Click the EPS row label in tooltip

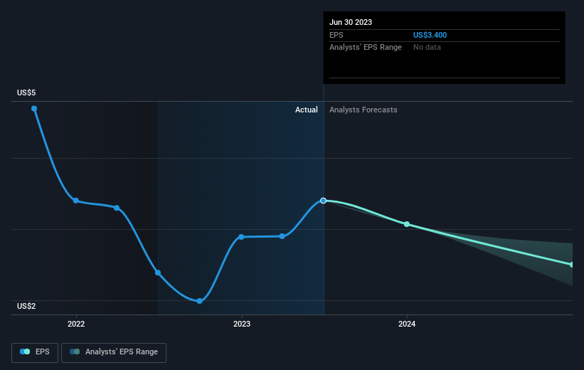[336, 35]
